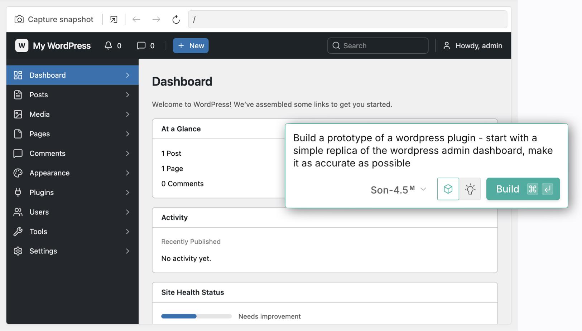Click the At a Glance heading
Viewport: 582px width, 331px height.
181,129
